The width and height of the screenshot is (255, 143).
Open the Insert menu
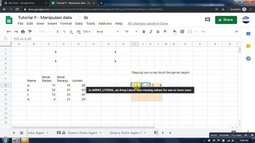pos(52,23)
